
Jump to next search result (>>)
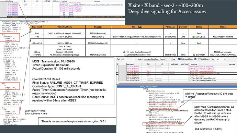pyautogui.click(x=169, y=59)
